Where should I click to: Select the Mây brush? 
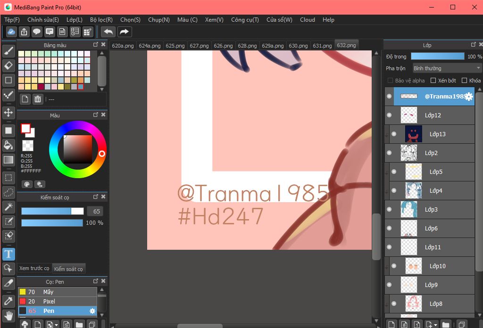pos(58,292)
